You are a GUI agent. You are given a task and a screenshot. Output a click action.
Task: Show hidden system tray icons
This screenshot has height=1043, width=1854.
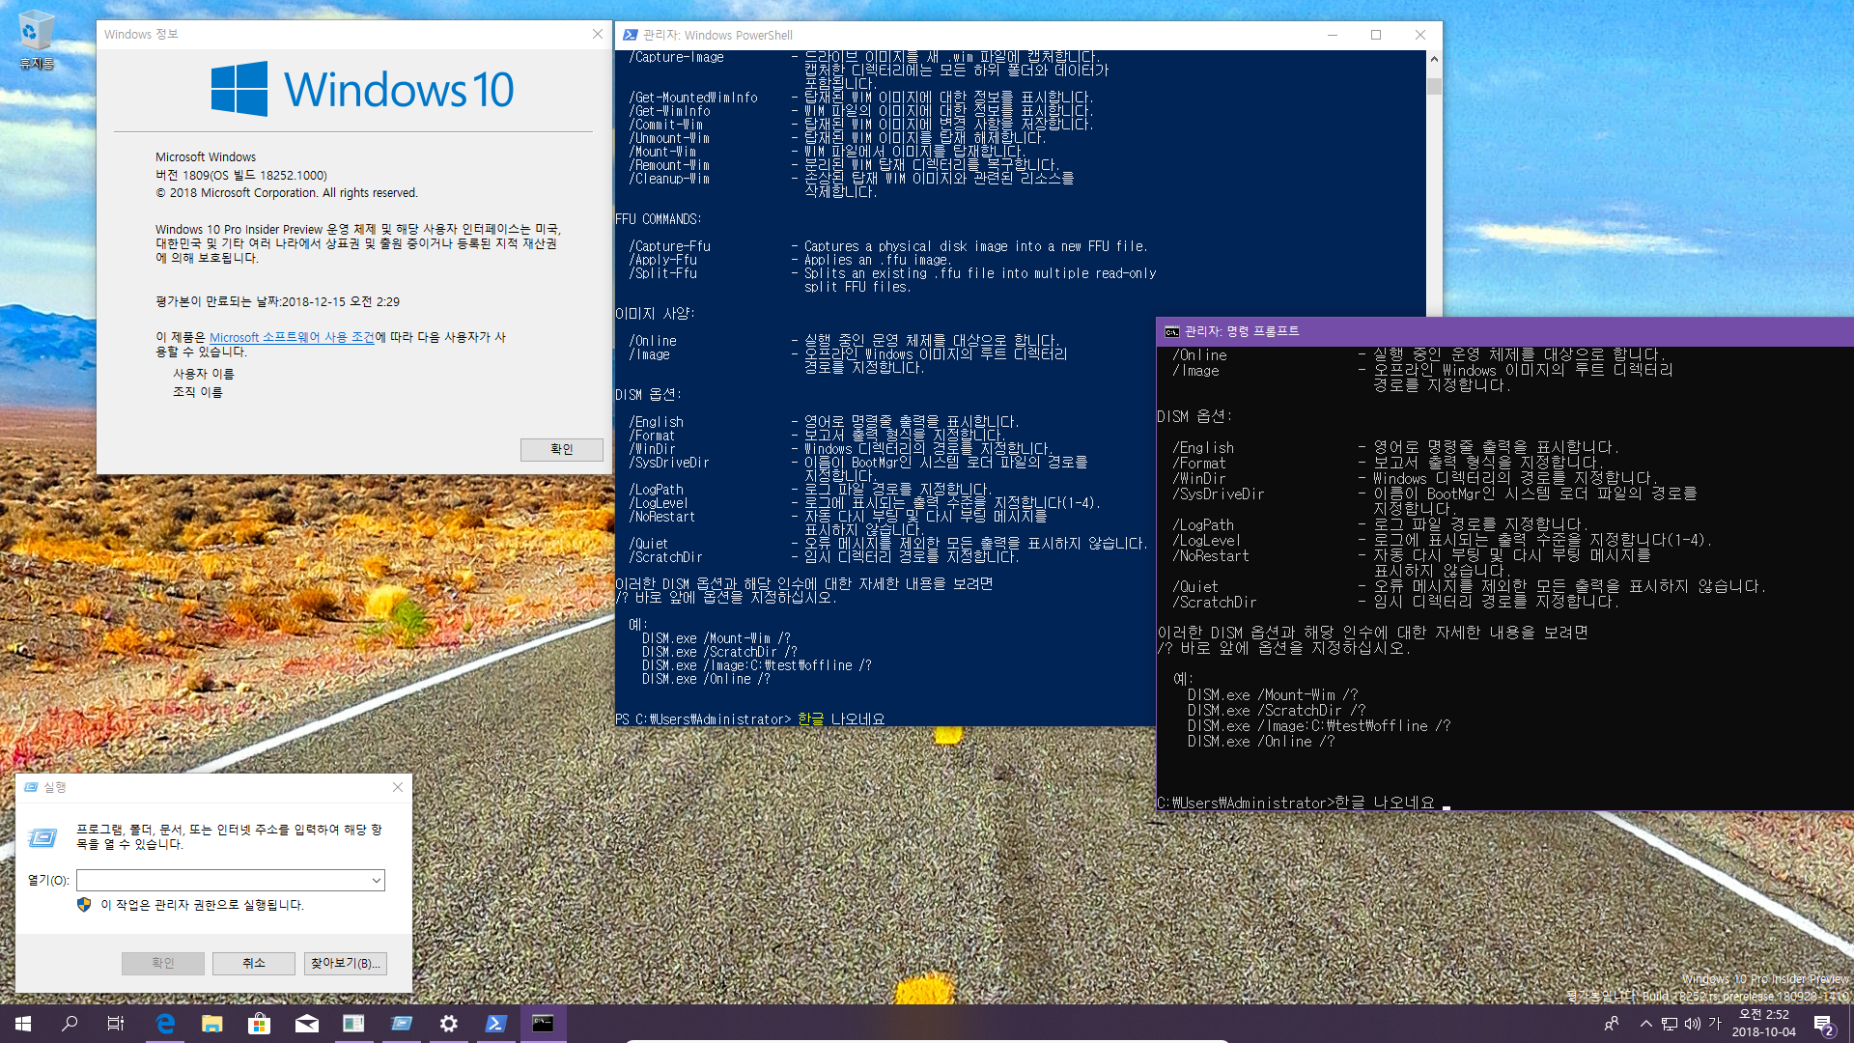point(1645,1024)
